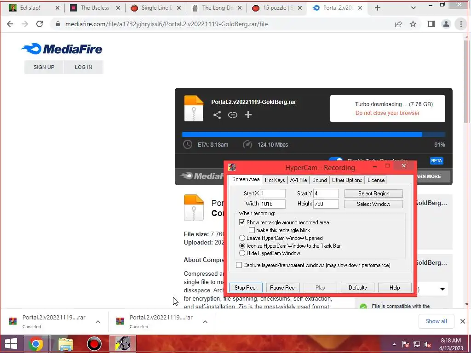Click the HyperCam title bar icon
471x353 pixels.
coord(232,167)
